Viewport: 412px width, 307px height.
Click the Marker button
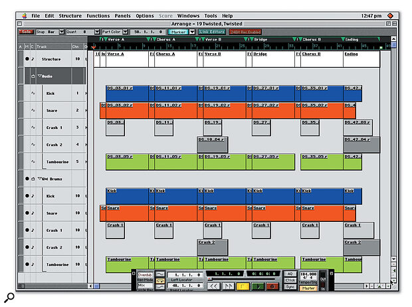[x=178, y=32]
